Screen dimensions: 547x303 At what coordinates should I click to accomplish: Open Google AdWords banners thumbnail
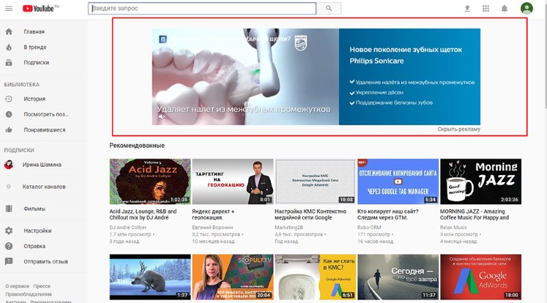tap(481, 277)
